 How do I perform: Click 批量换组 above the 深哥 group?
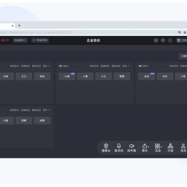pyautogui.click(x=25, y=110)
